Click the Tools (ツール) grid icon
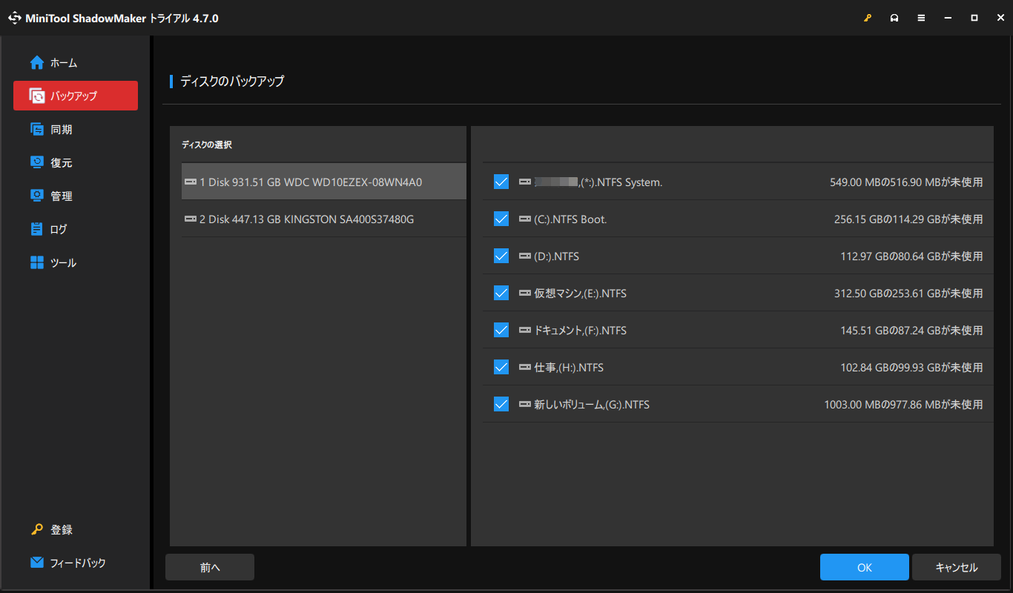 point(37,262)
